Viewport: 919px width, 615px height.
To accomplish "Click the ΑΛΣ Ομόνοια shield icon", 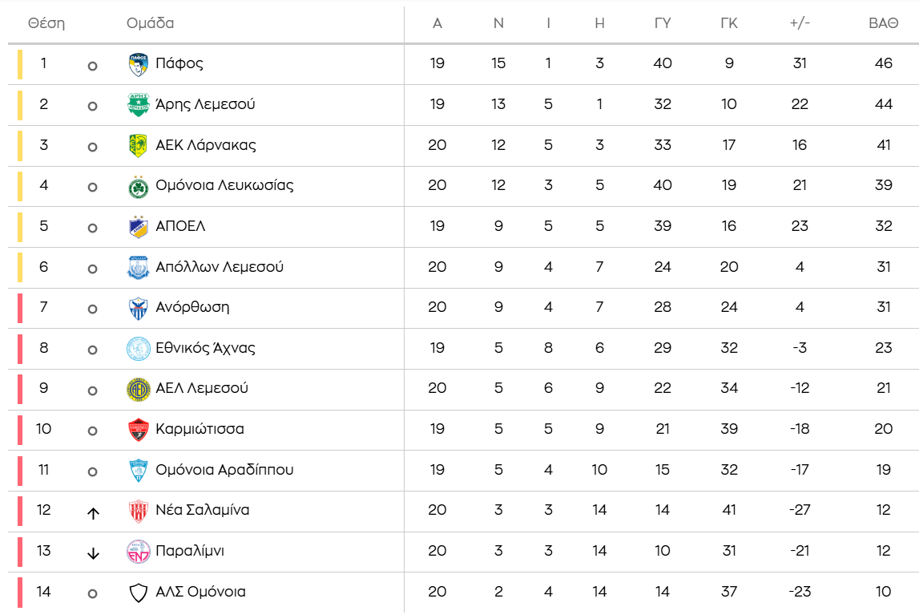I will (139, 593).
